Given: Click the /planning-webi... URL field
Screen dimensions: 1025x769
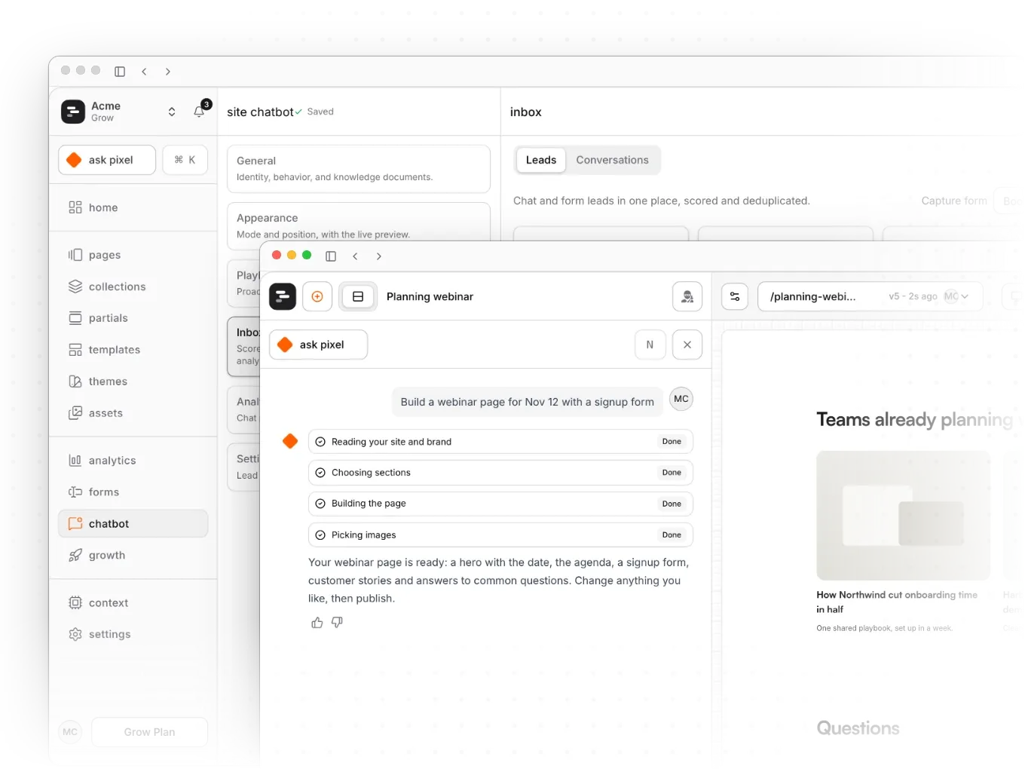Looking at the screenshot, I should tap(870, 297).
